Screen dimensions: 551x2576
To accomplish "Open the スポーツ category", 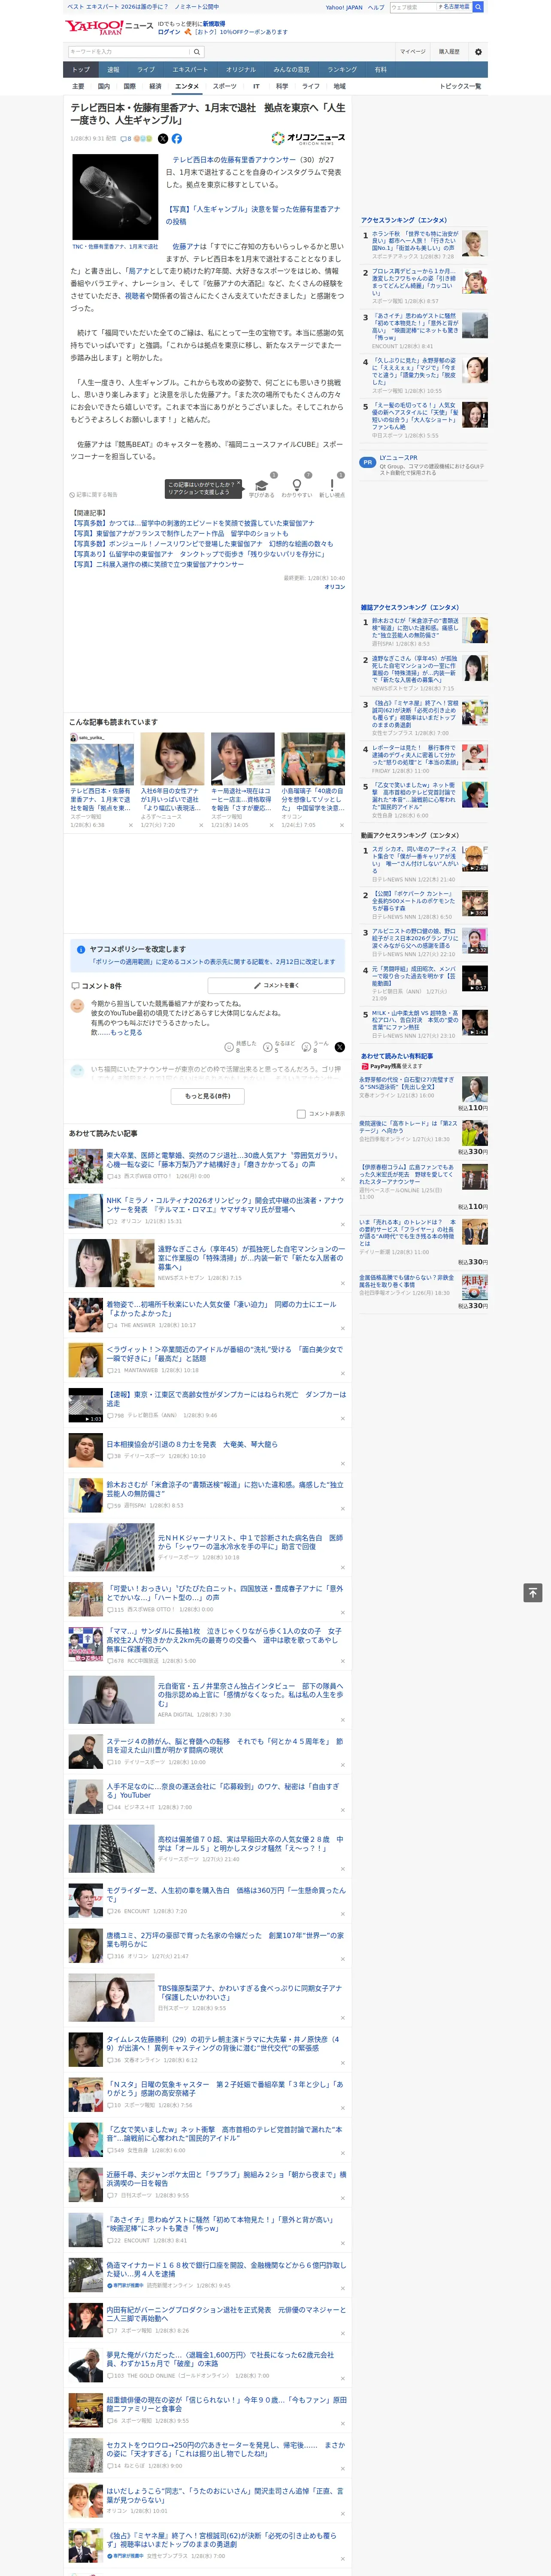I will click(x=224, y=86).
